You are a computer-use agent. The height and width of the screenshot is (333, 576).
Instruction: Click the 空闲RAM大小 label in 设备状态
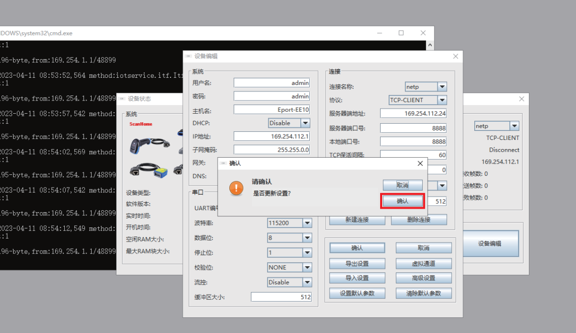pos(145,239)
